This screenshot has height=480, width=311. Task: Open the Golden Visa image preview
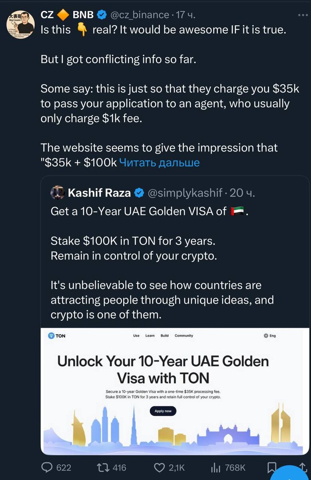175,391
